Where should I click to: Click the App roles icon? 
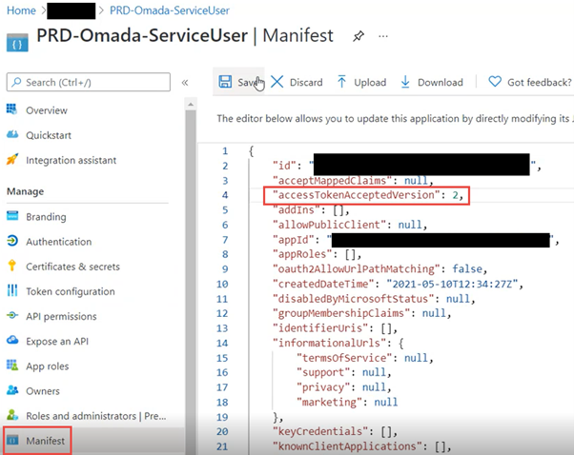12,366
